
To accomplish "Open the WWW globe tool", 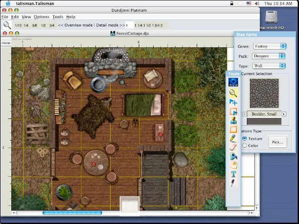I will coord(233,82).
